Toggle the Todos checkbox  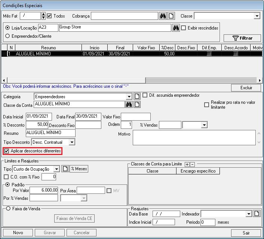49,16
